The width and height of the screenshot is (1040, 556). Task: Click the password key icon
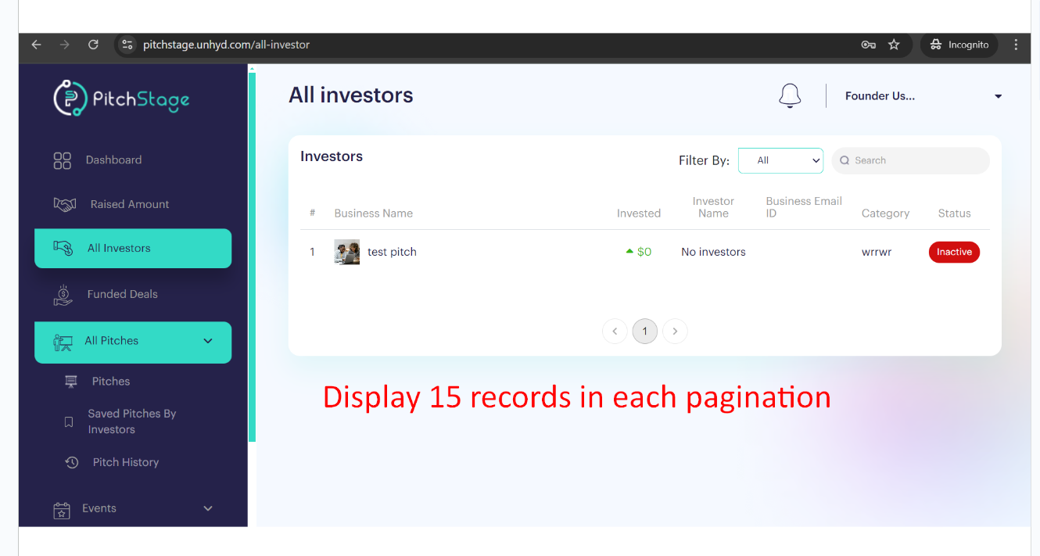click(x=869, y=45)
